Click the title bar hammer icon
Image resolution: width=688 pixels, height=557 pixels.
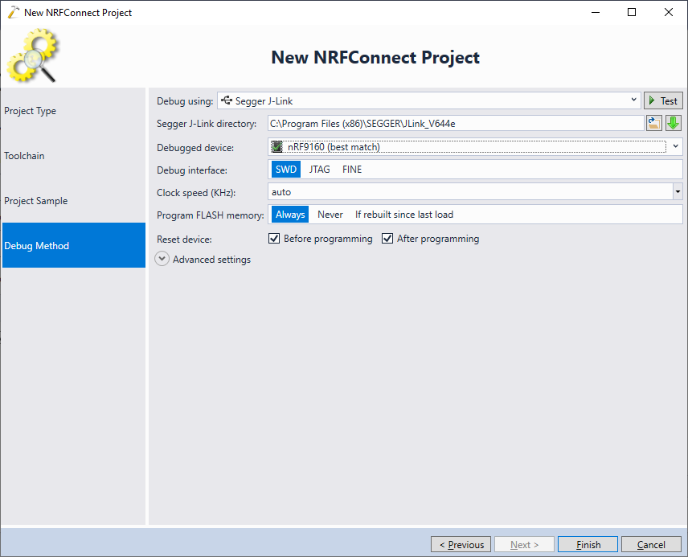click(x=14, y=12)
